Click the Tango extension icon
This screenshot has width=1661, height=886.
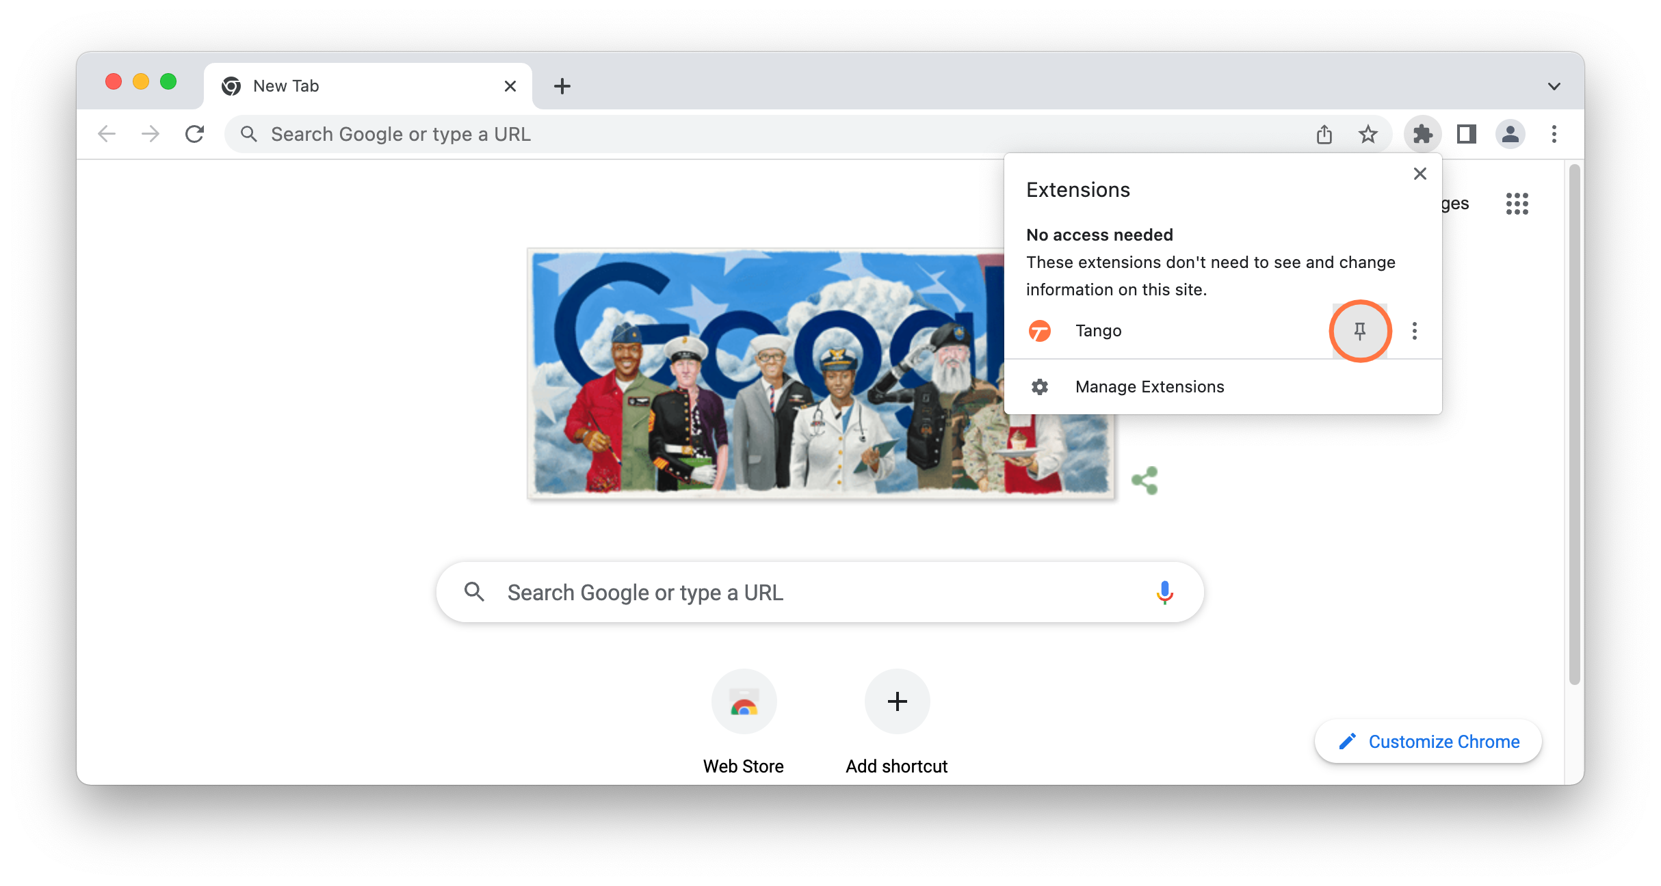(1040, 331)
